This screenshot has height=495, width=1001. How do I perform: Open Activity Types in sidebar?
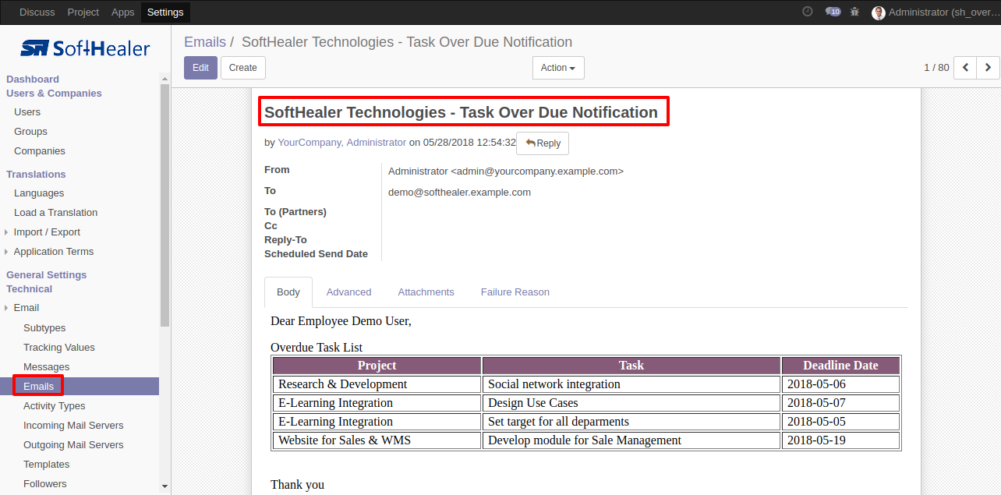click(55, 406)
